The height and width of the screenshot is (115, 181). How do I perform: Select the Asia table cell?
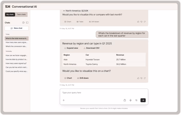[65, 60]
